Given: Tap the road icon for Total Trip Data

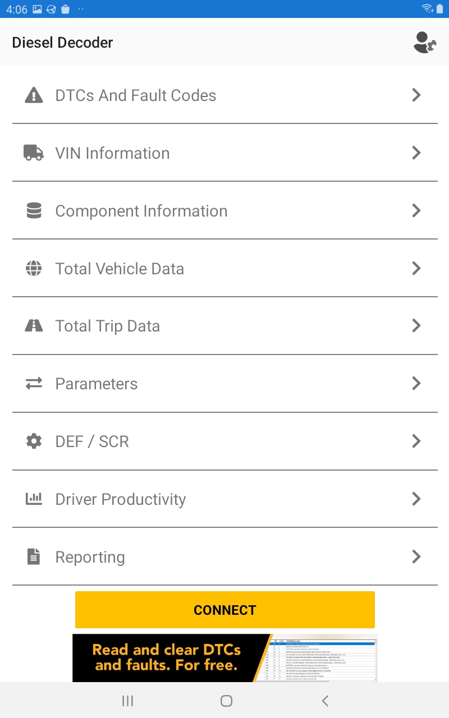Looking at the screenshot, I should click(x=34, y=326).
